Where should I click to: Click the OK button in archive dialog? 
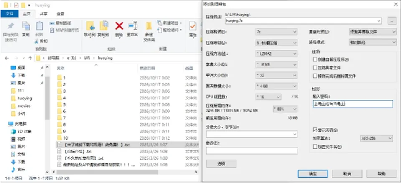[x=313, y=174]
